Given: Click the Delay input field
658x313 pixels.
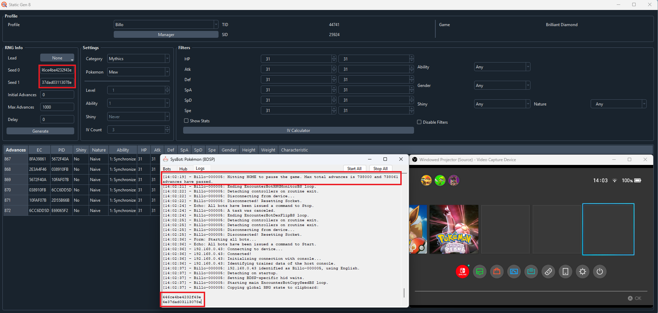Looking at the screenshot, I should [x=57, y=120].
